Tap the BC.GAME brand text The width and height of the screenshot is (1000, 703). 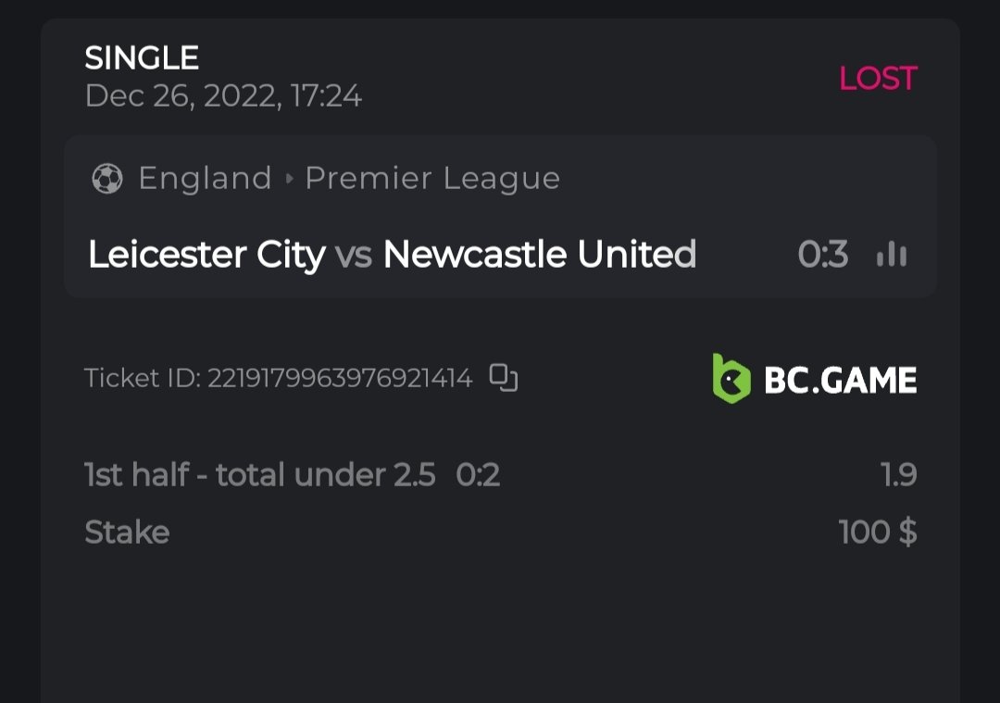click(x=840, y=380)
